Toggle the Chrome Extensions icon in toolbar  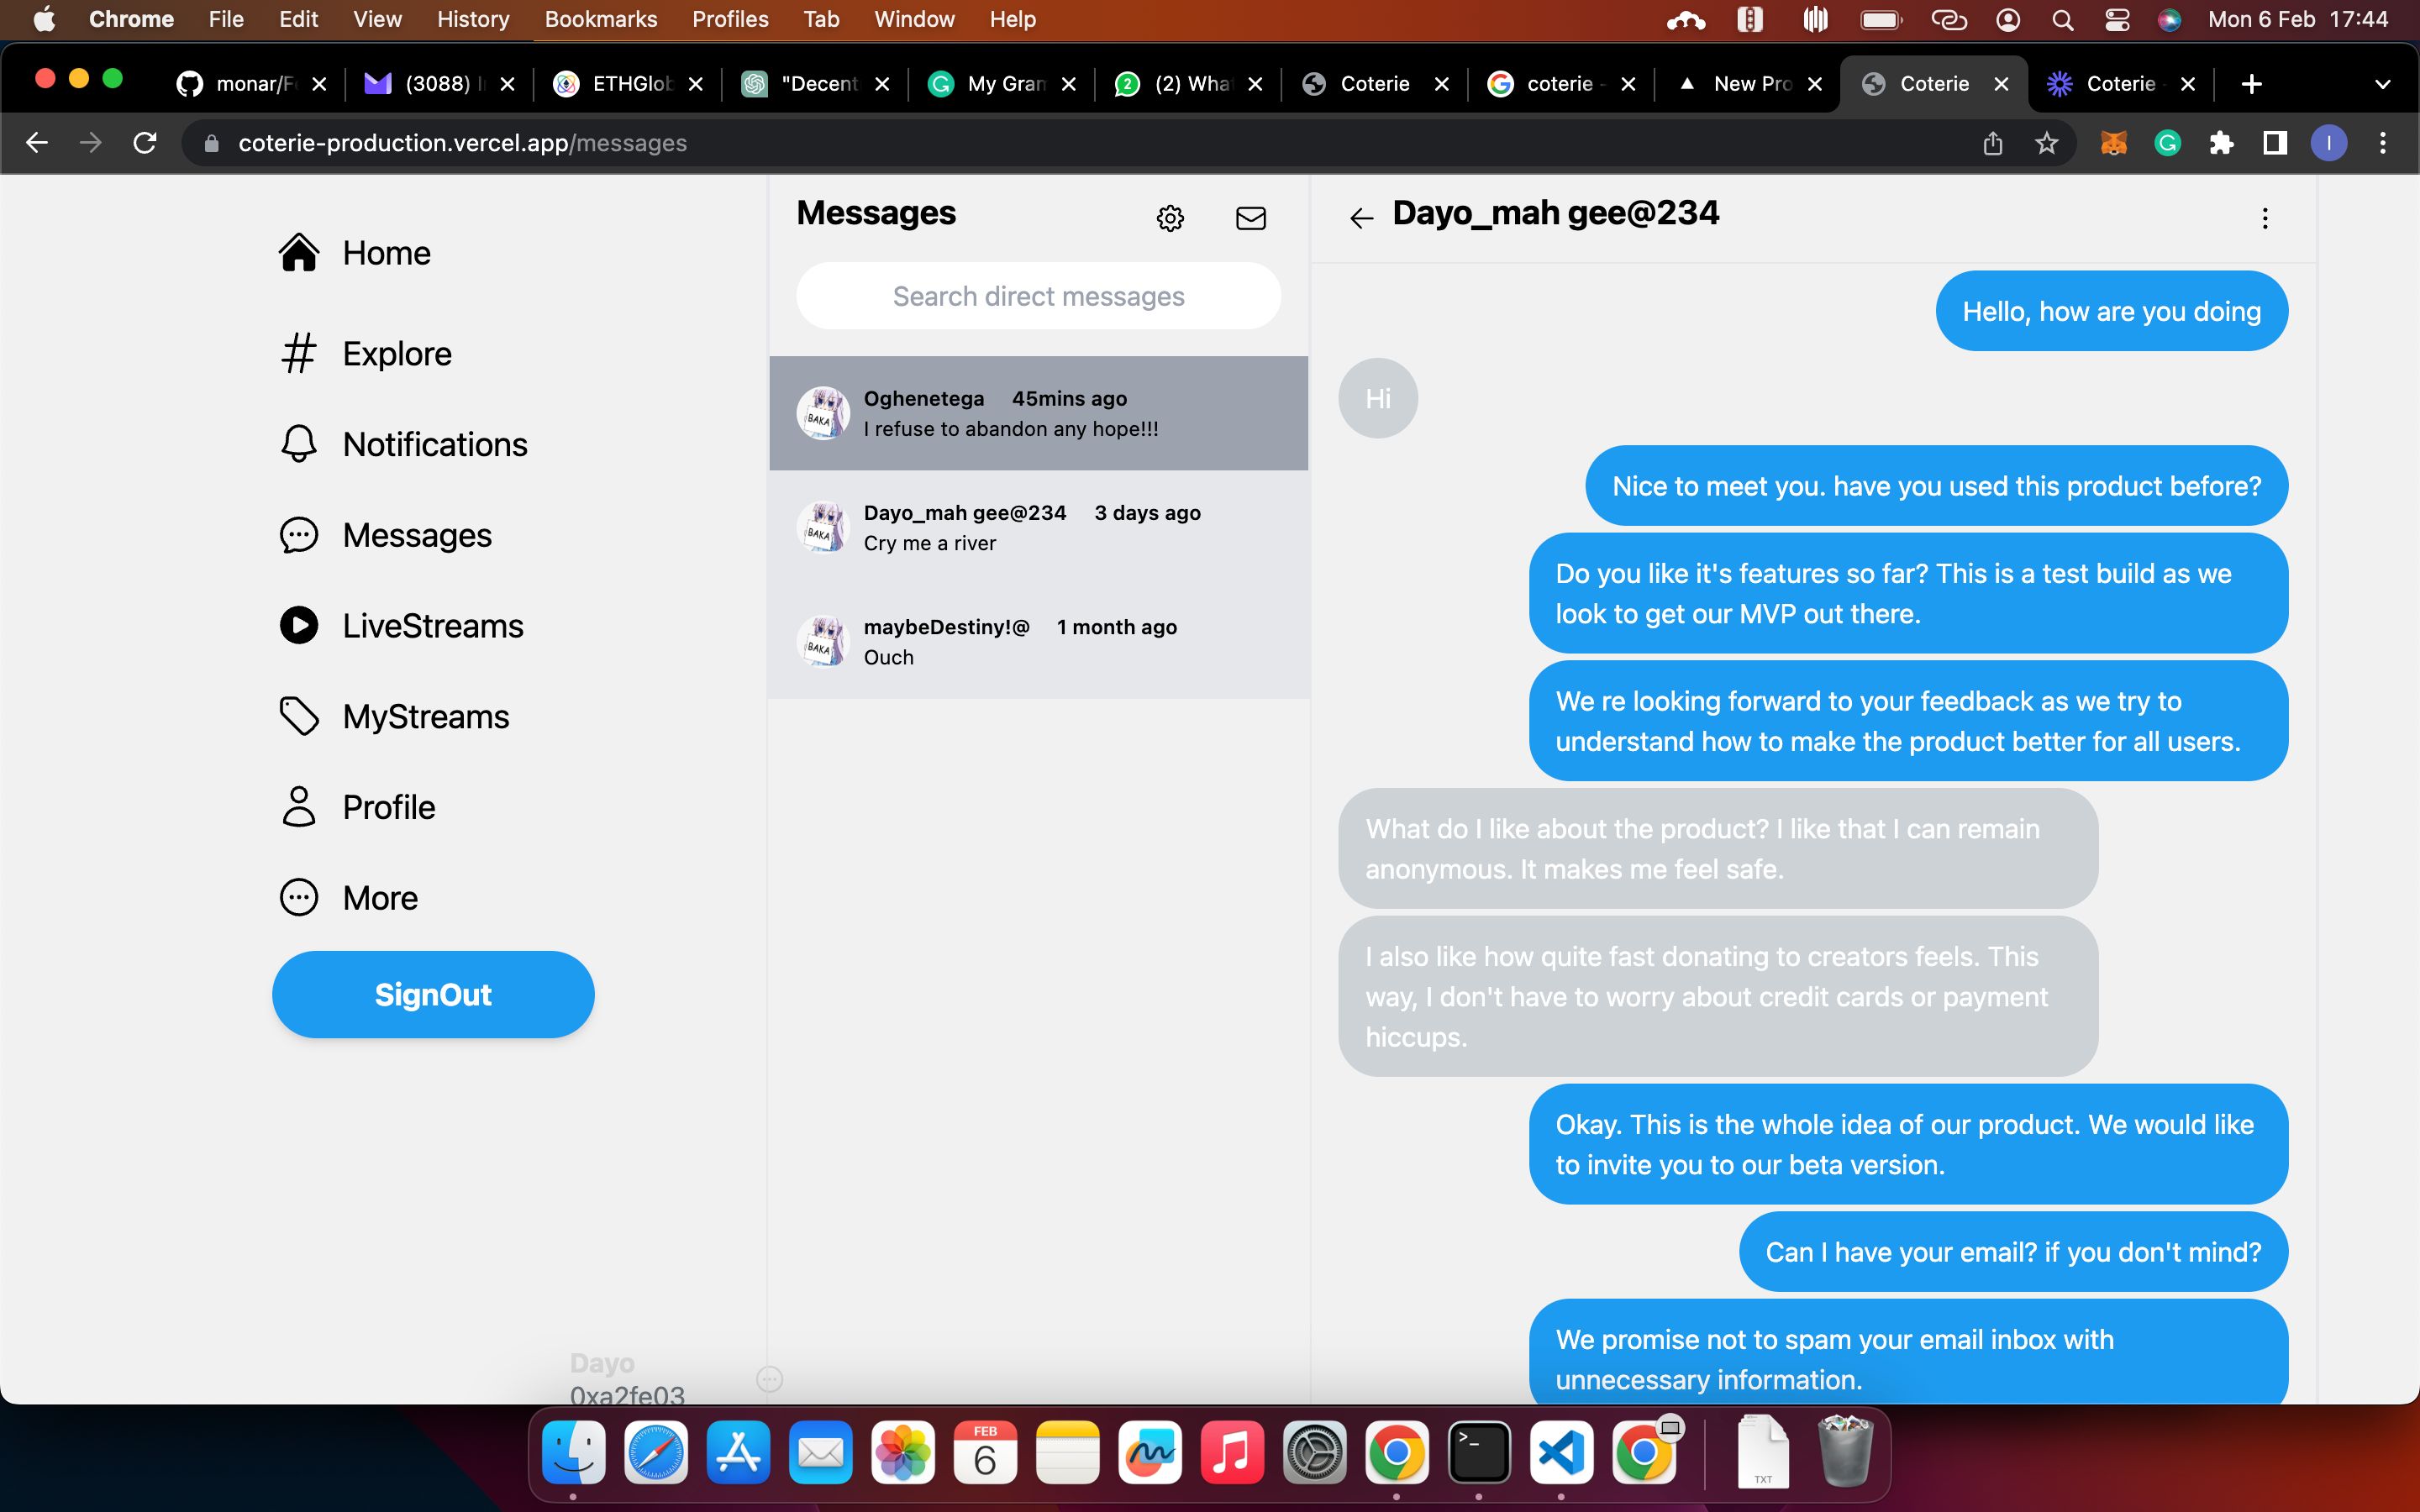[x=2223, y=143]
